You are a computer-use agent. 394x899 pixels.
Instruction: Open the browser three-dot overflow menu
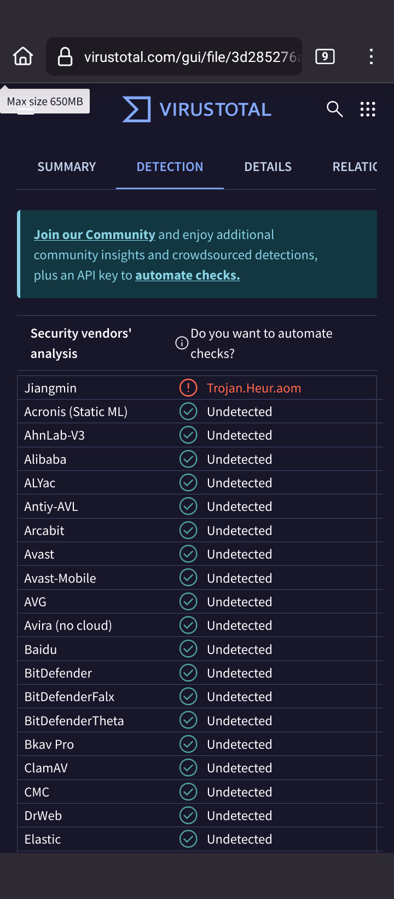(371, 56)
